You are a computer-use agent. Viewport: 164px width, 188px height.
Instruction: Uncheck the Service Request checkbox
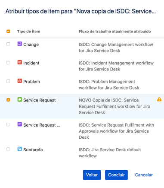[x=8, y=100]
